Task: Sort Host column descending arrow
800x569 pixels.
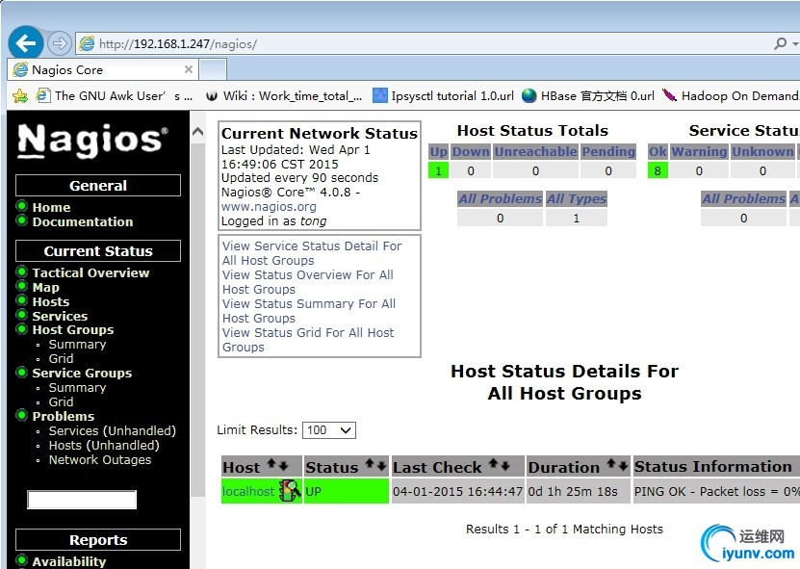Action: tap(283, 465)
